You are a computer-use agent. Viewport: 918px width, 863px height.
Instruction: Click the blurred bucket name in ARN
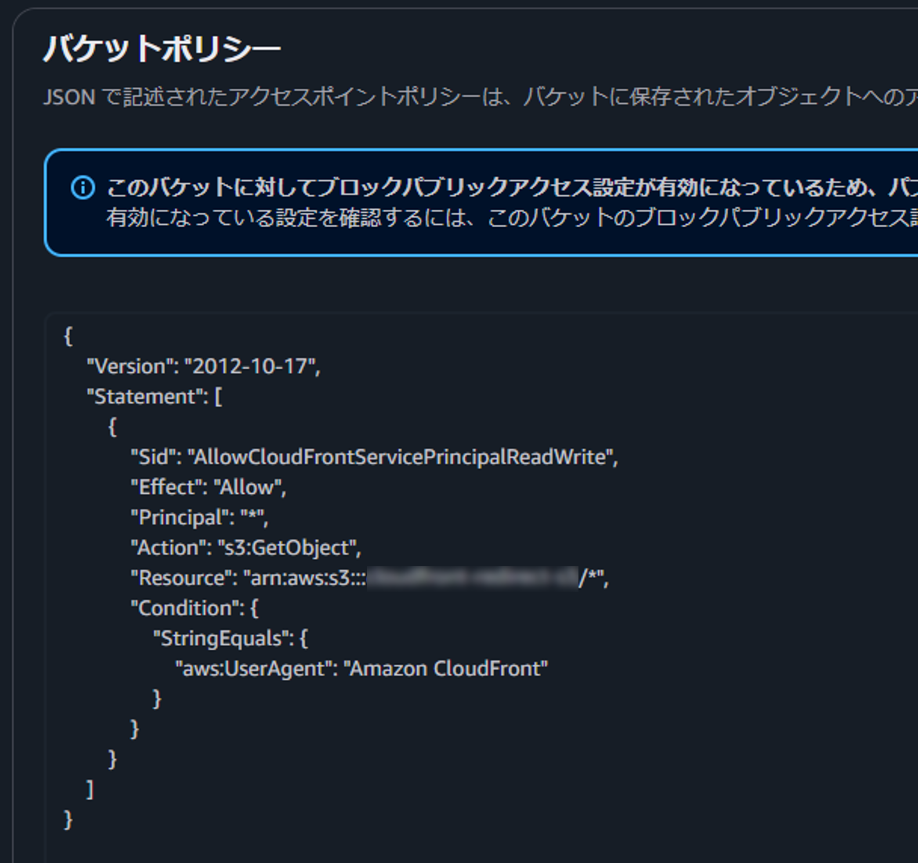click(x=472, y=578)
